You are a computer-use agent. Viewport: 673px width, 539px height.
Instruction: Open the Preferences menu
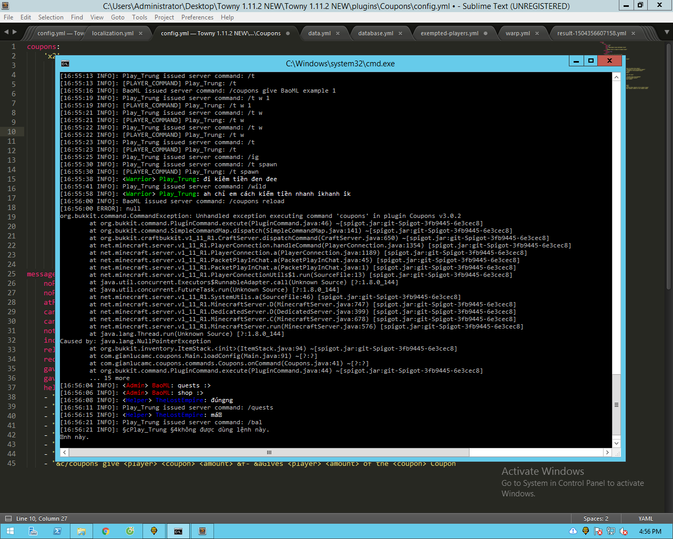pos(197,17)
